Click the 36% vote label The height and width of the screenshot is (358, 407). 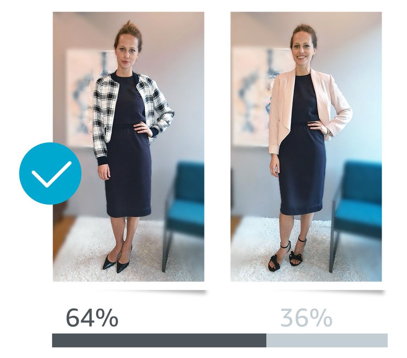pyautogui.click(x=306, y=318)
